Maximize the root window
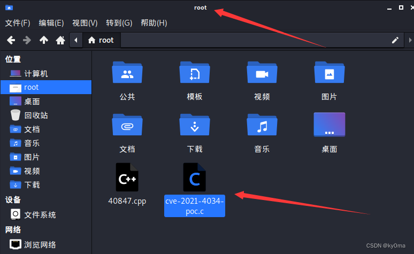 point(401,7)
